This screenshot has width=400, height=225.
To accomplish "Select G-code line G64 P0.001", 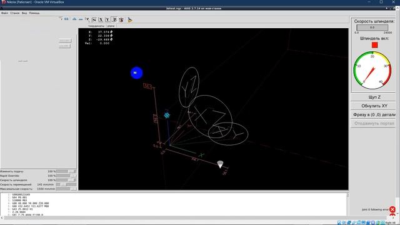I will coord(19,197).
